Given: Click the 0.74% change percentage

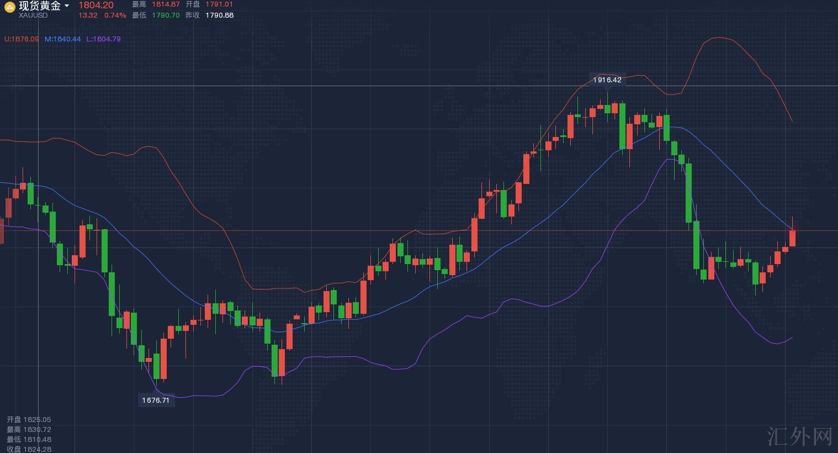Looking at the screenshot, I should click(115, 15).
